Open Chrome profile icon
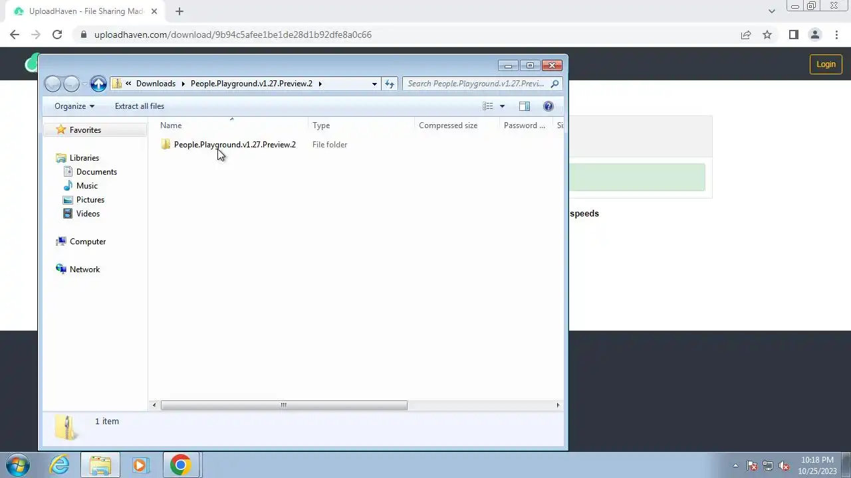Image resolution: width=851 pixels, height=478 pixels. point(814,35)
